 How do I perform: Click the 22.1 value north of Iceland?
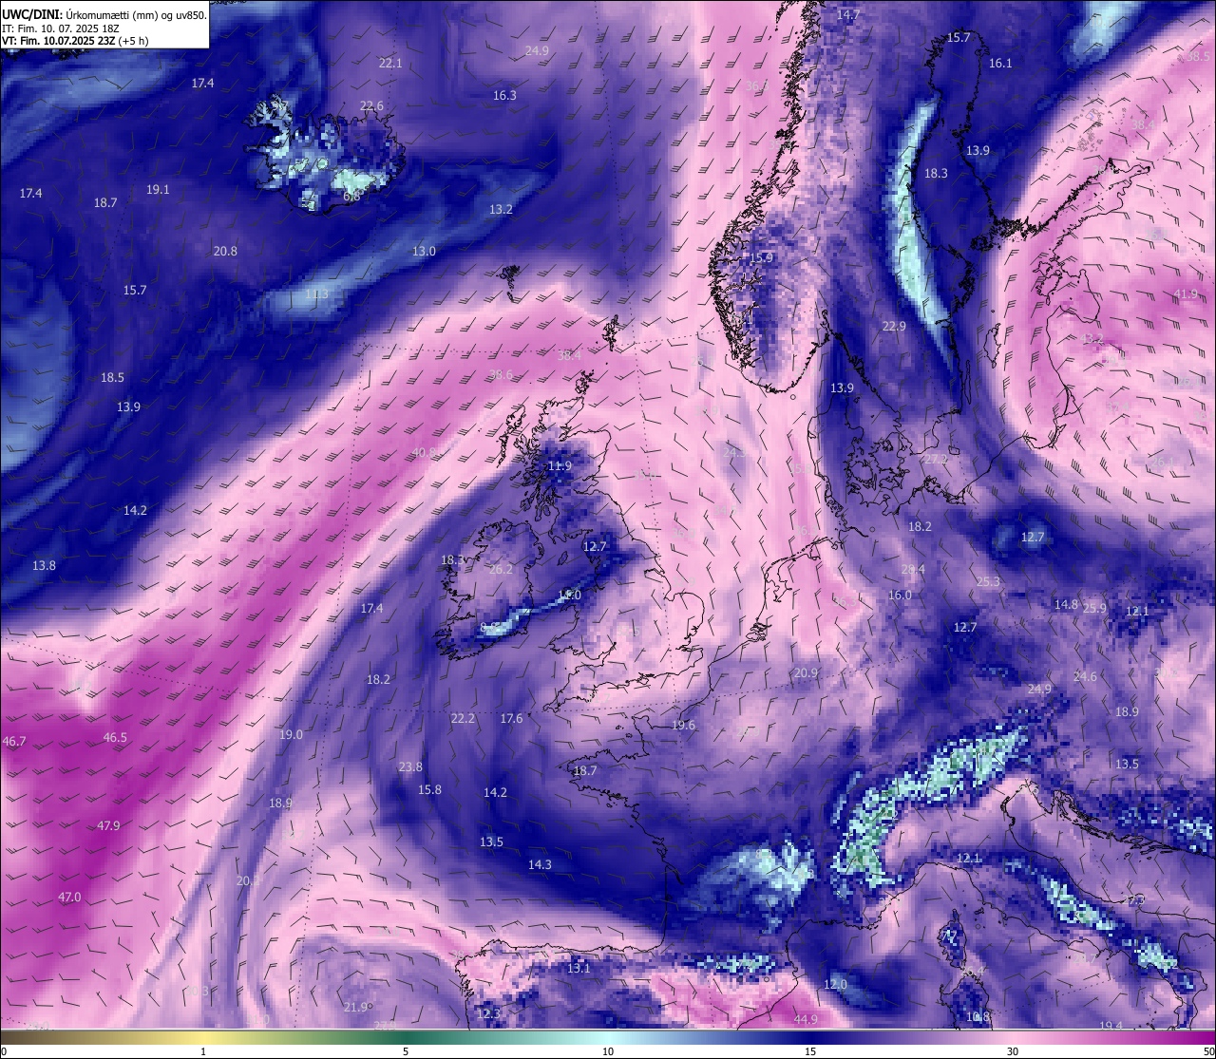(390, 64)
